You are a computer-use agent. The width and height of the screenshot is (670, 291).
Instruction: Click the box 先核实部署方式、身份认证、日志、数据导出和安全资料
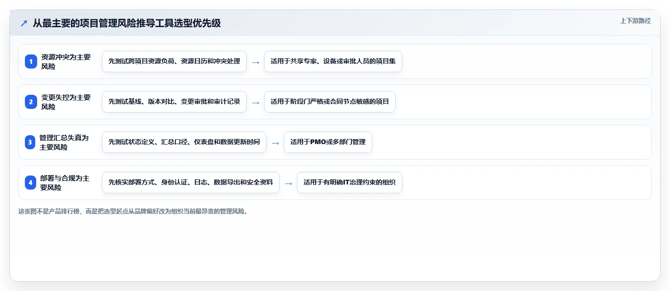click(x=191, y=183)
